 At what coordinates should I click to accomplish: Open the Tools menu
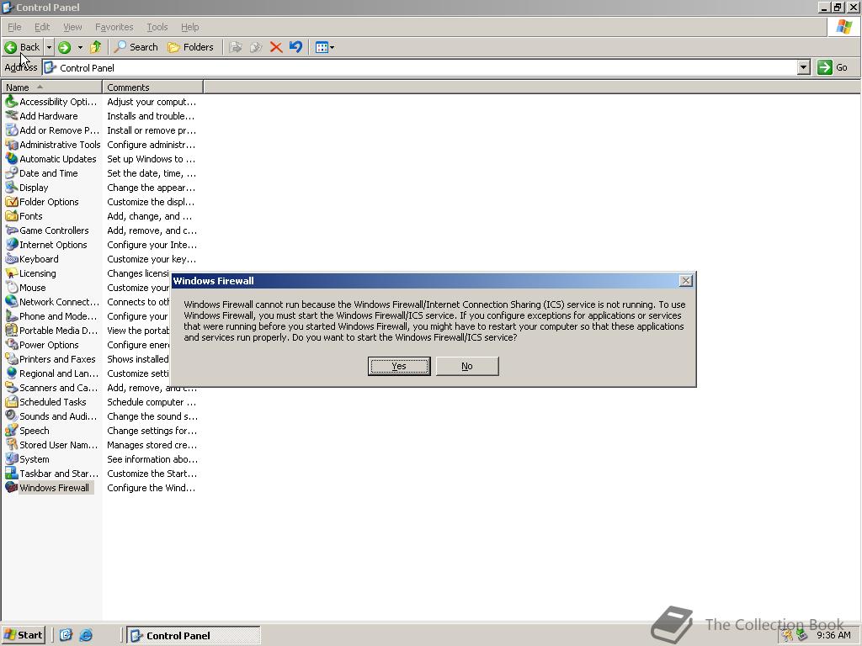(157, 27)
